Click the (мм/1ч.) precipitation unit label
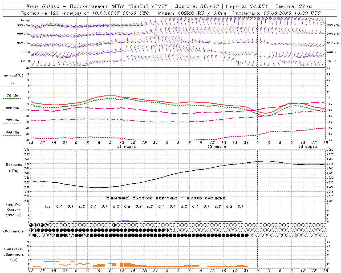 [14, 215]
